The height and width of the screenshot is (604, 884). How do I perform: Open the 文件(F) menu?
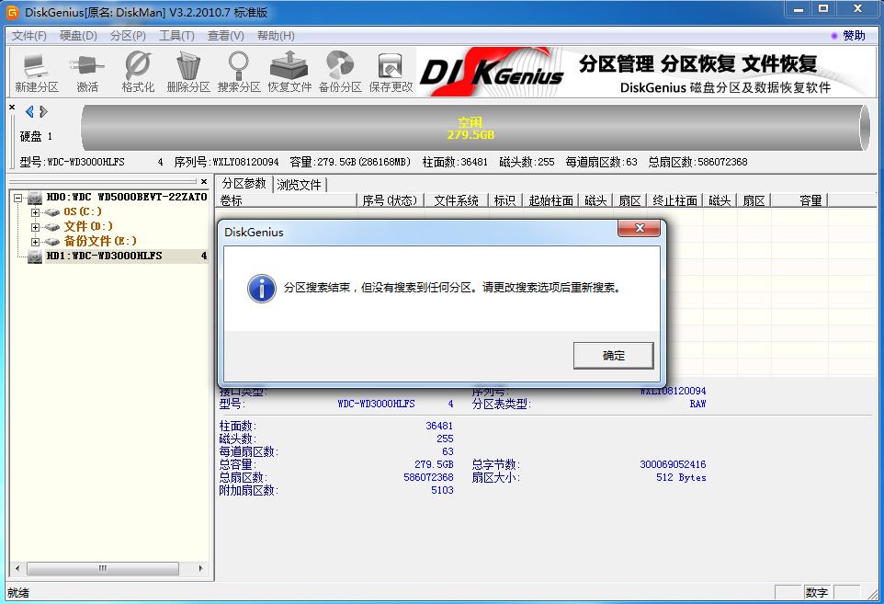[28, 36]
